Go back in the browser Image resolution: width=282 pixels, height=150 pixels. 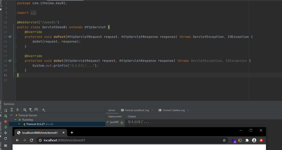[x=18, y=140]
